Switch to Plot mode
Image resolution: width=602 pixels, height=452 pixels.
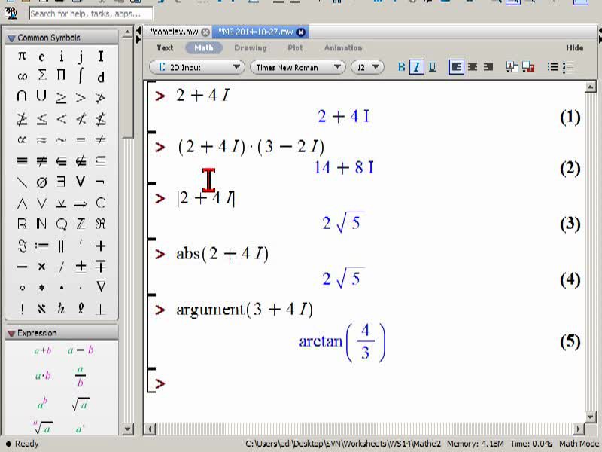(x=295, y=48)
